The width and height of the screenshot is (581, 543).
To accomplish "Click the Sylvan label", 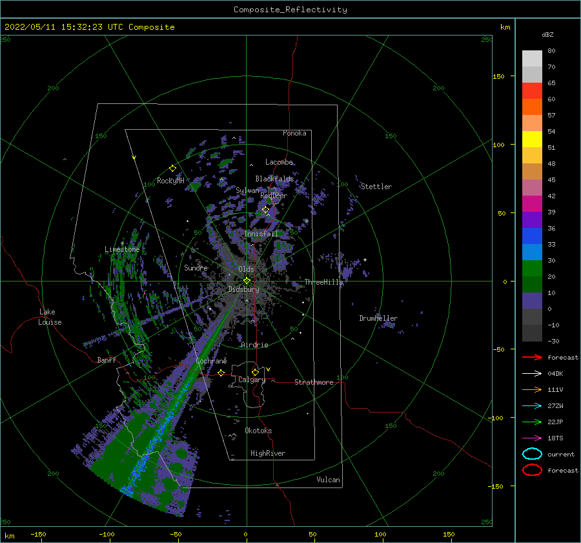I will [x=247, y=190].
